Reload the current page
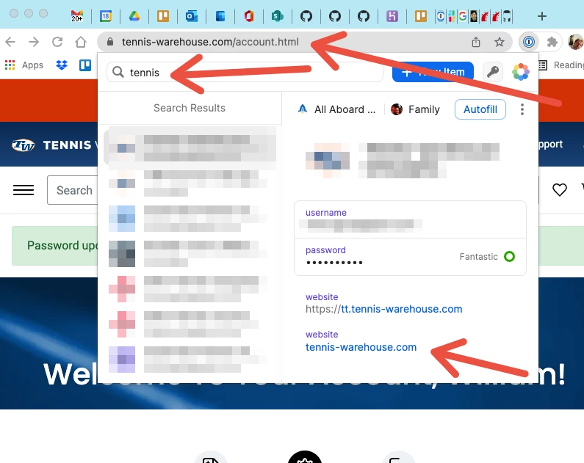584x463 pixels. click(x=57, y=42)
